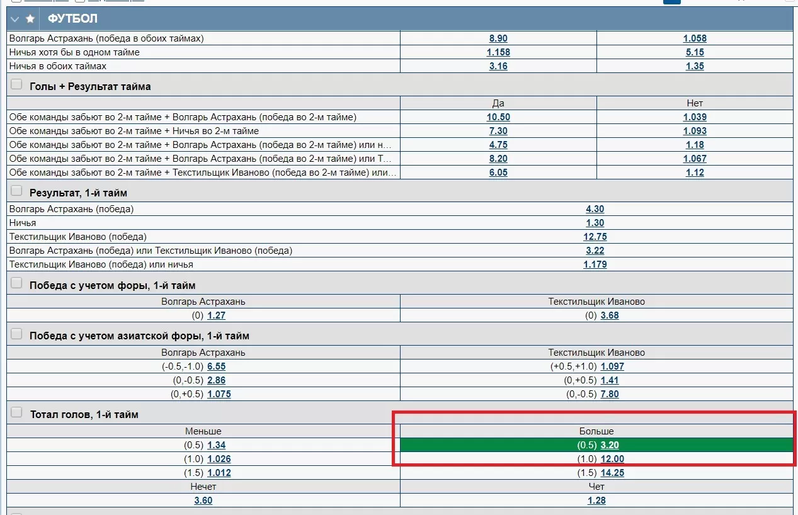
Task: Click Текстильщик Иваново (0,-0.5) odds 7.80
Action: (609, 394)
